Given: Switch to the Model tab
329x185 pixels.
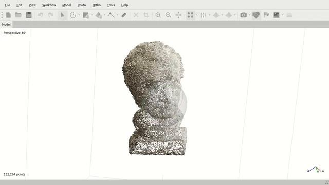Looking at the screenshot, I should (6, 25).
